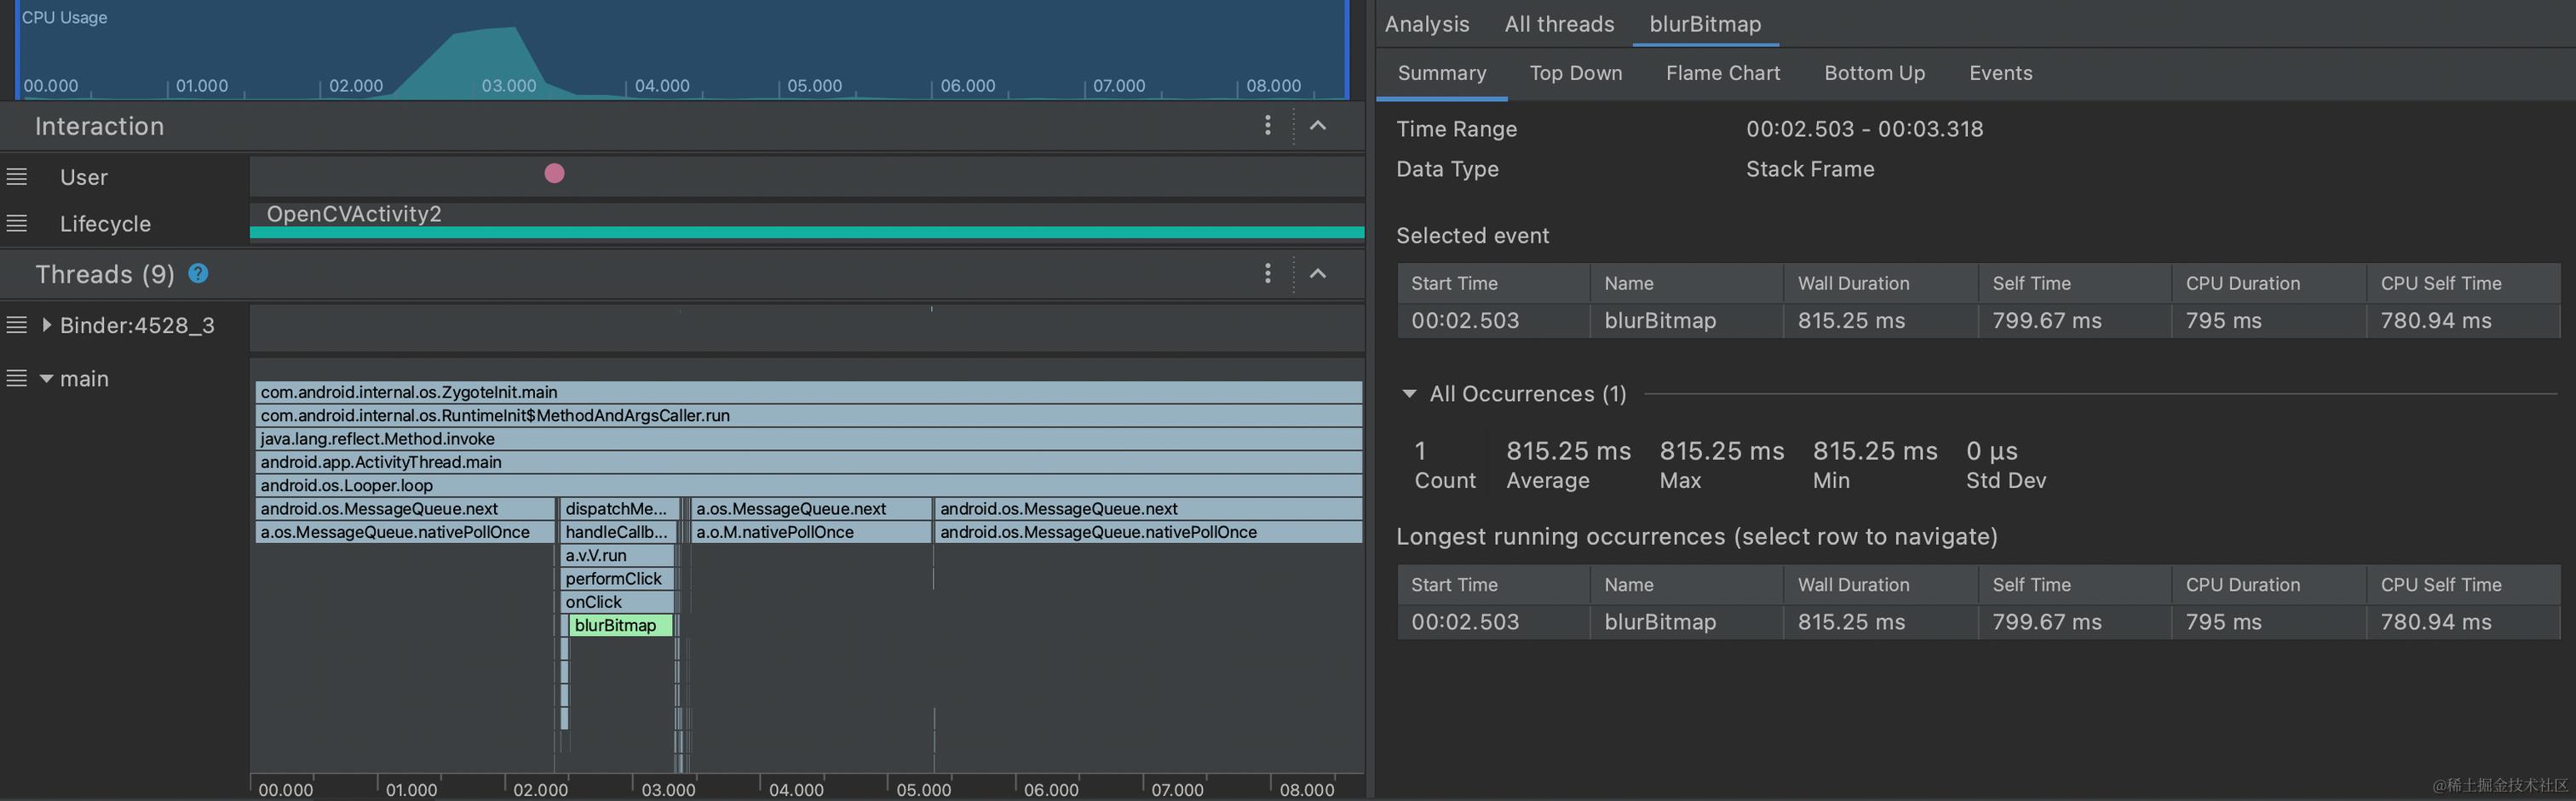Collapse the main thread row
This screenshot has height=801, width=2576.
[46, 380]
